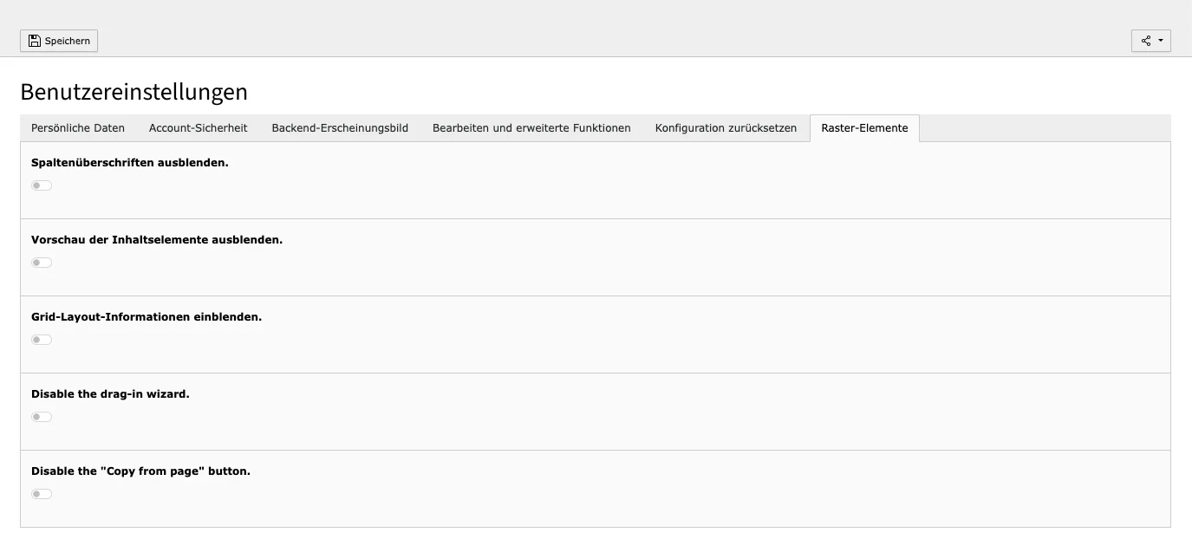Viewport: 1192px width, 539px height.
Task: Enable Spaltenüberschriften ausblenden toggle
Action: point(41,185)
